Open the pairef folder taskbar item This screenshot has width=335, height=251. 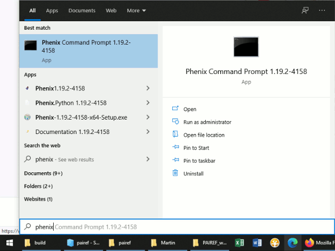coord(125,243)
